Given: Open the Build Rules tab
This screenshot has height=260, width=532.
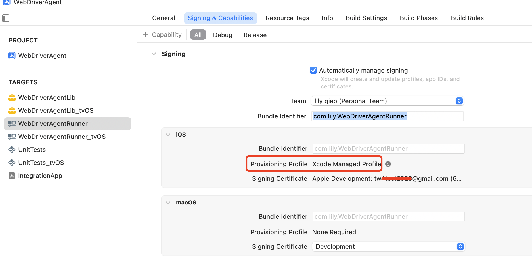Looking at the screenshot, I should pyautogui.click(x=467, y=18).
